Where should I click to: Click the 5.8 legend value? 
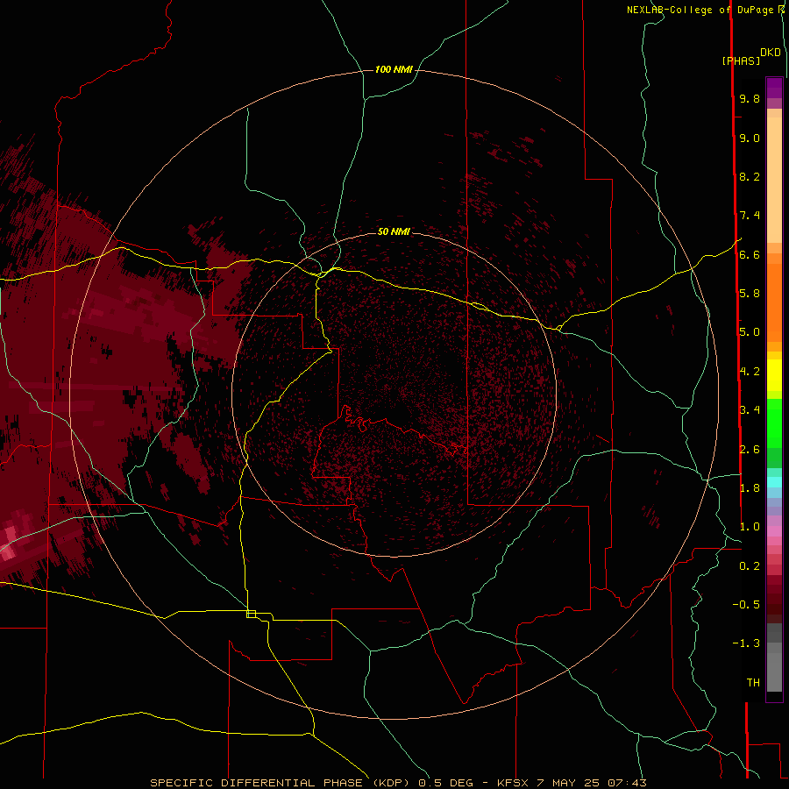[750, 294]
